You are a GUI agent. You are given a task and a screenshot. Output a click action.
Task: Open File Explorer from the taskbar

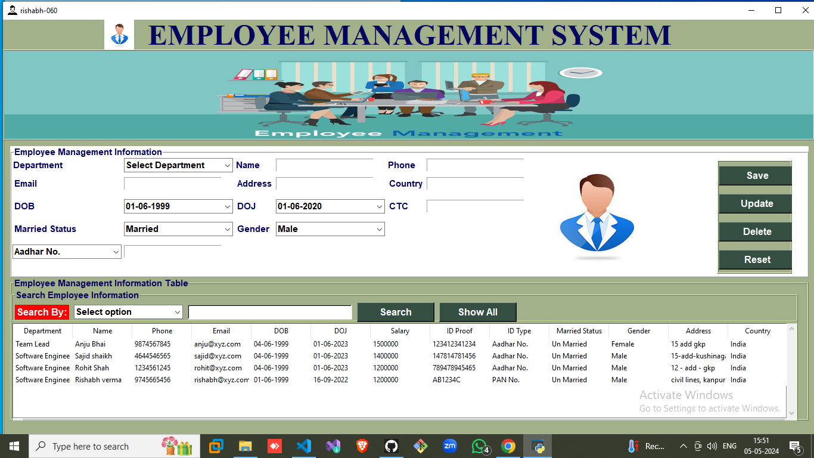[x=245, y=446]
